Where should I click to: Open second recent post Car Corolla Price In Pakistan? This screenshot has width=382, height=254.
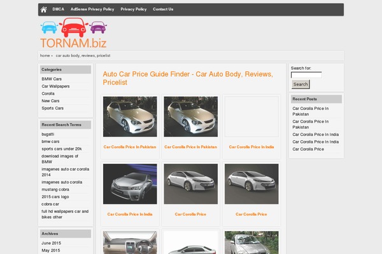pos(311,124)
